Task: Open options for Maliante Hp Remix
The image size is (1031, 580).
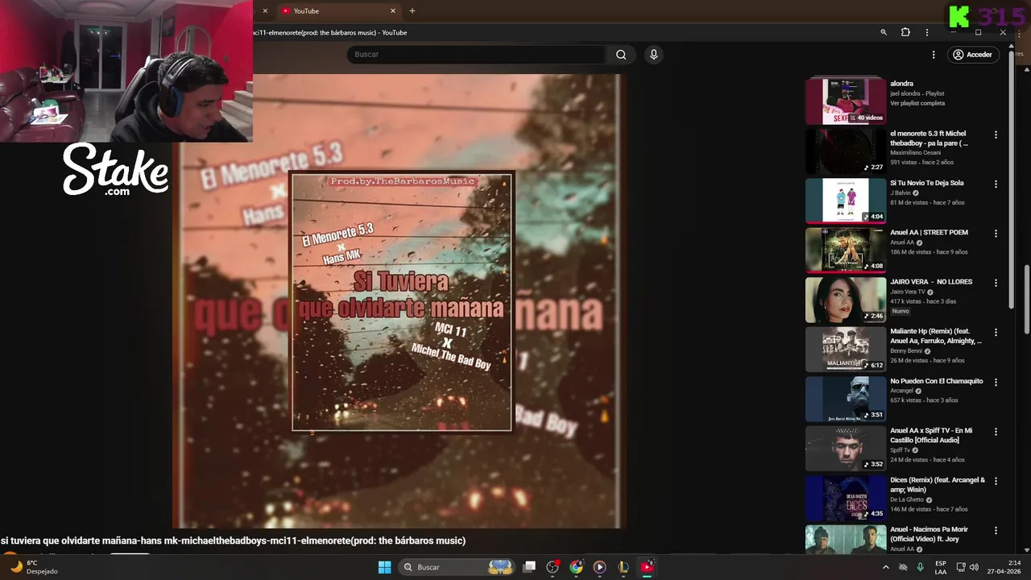Action: coord(996,333)
